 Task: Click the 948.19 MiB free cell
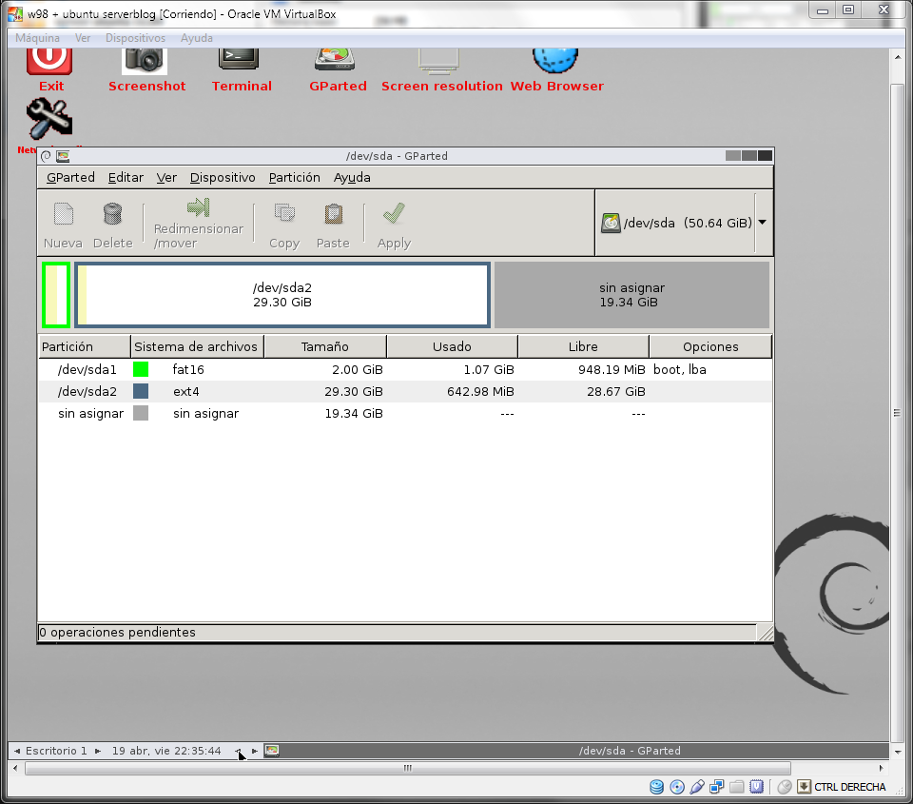pyautogui.click(x=612, y=369)
